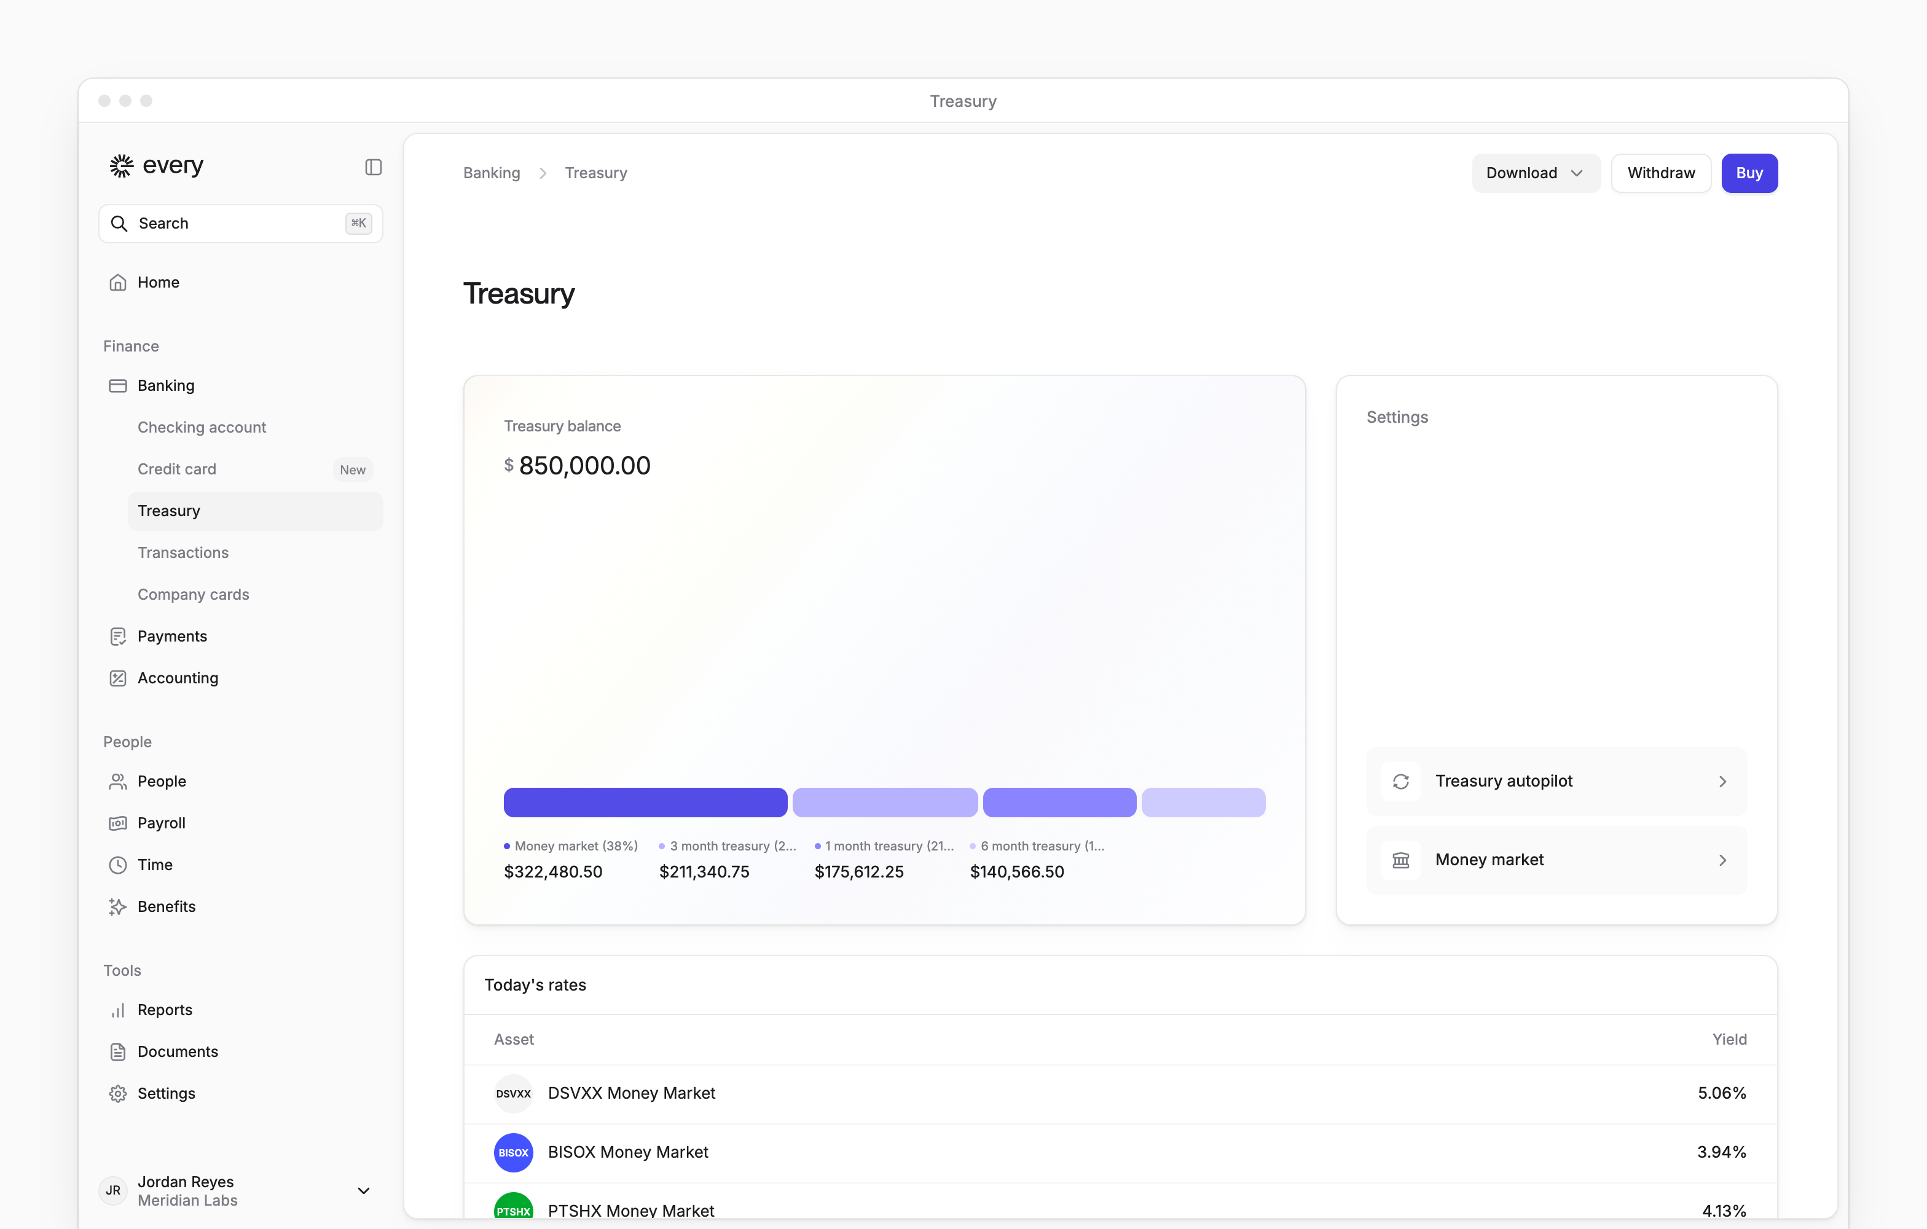Click the search magnifier icon
Screen dimensions: 1927x1229
[119, 223]
